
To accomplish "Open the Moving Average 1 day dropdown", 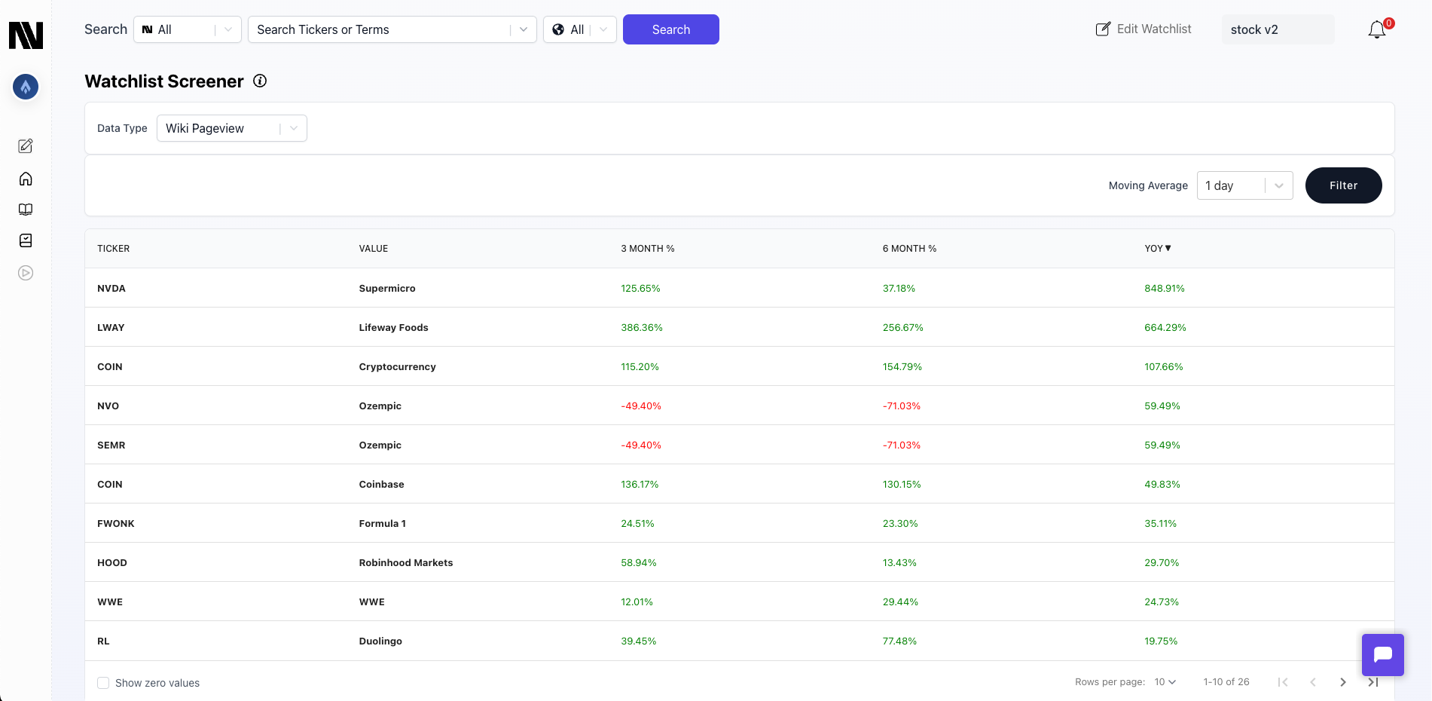I will (x=1245, y=185).
